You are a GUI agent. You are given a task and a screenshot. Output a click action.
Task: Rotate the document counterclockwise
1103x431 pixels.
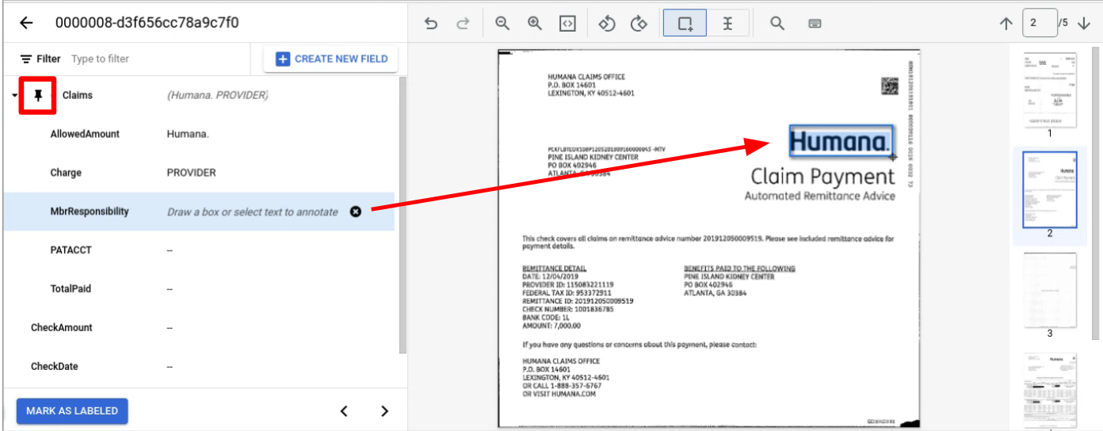[607, 24]
